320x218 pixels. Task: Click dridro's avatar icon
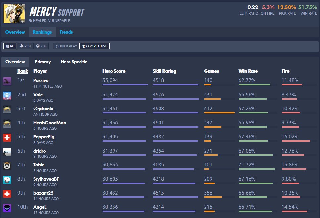tap(7, 152)
